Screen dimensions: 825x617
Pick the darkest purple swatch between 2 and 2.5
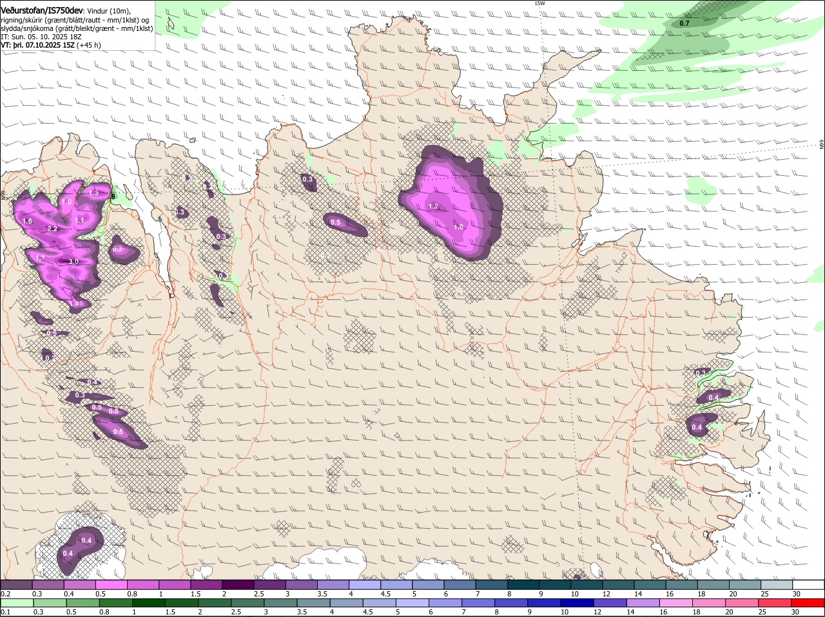click(x=238, y=584)
